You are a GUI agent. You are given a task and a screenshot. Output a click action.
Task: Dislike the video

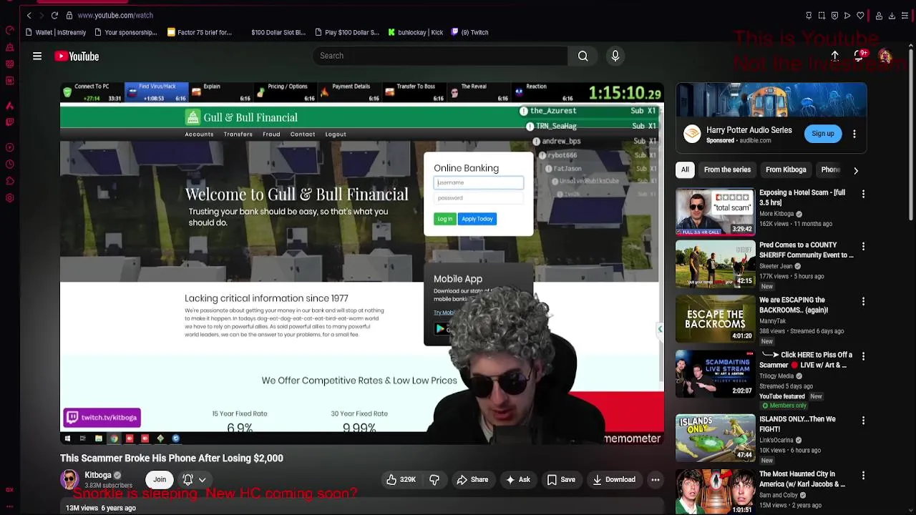tap(434, 480)
